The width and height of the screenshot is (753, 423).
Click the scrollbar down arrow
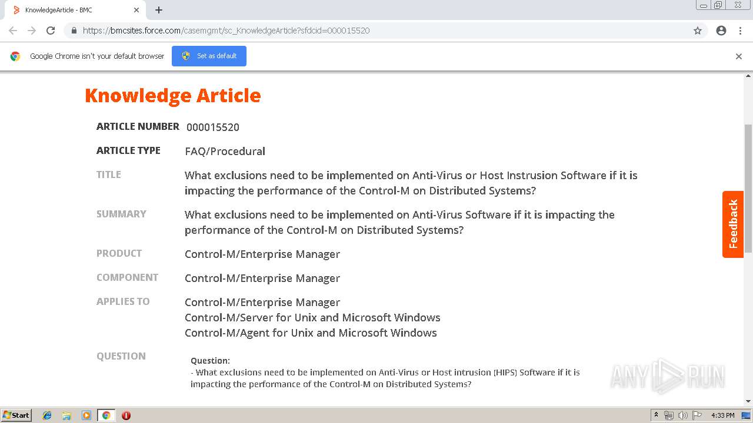coord(748,401)
